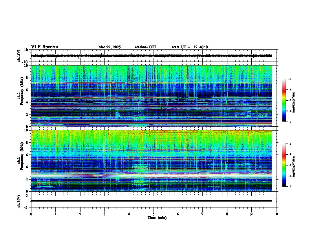311x240 pixels.
Task: Click the time axis tick label "3"
Action: click(104, 214)
